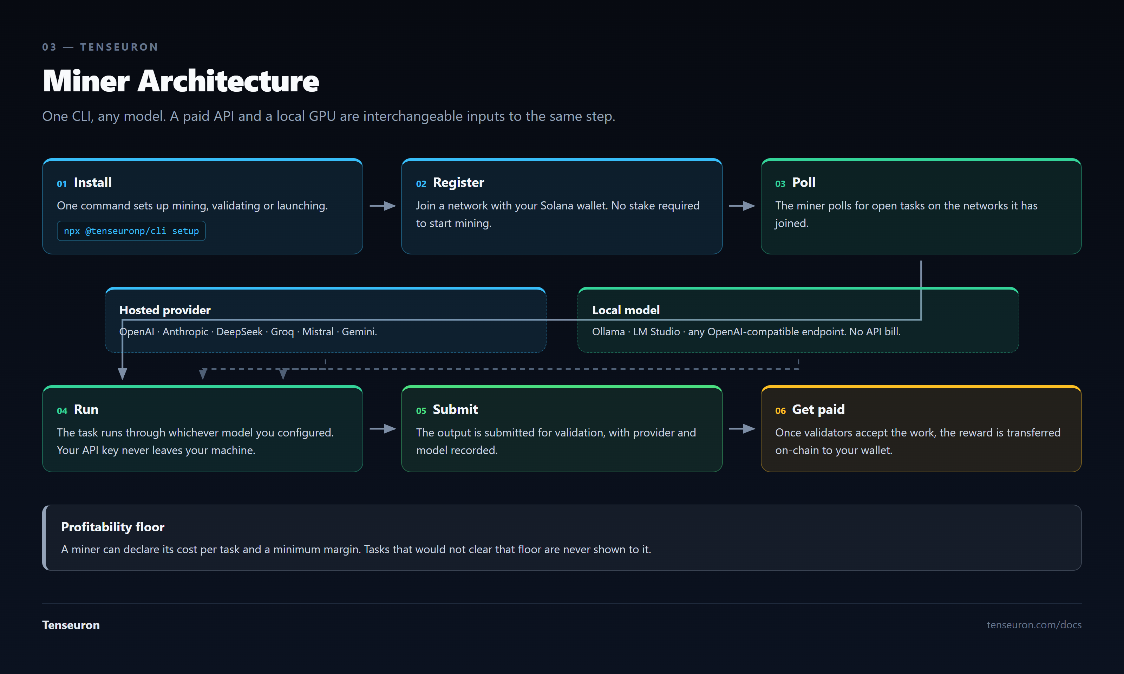
Task: Click 'One command sets up mining, validating or launching.'
Action: click(192, 206)
